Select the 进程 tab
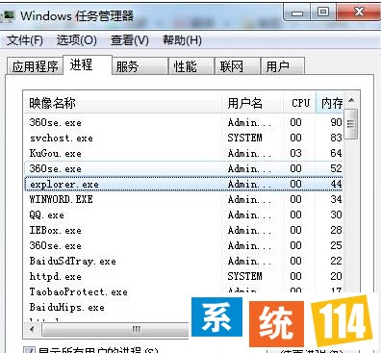381x353 pixels. point(88,65)
